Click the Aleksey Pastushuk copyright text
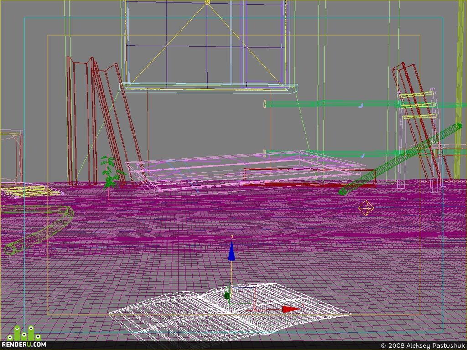The image size is (467, 350). (x=423, y=345)
